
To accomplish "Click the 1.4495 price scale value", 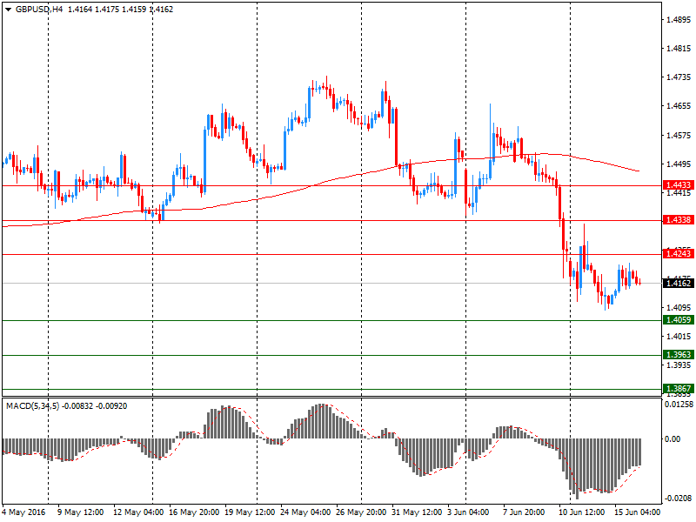I will coord(679,164).
